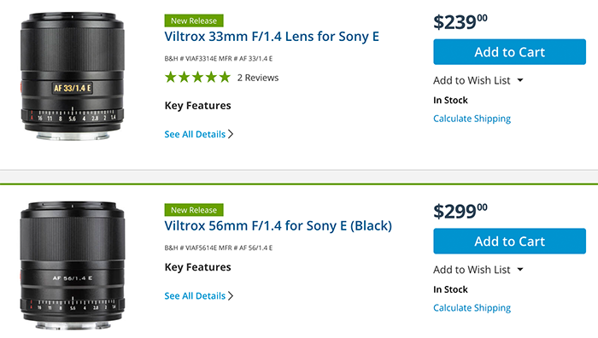The width and height of the screenshot is (598, 338).
Task: Click the chevron beside first See All Details
Action: [x=231, y=134]
